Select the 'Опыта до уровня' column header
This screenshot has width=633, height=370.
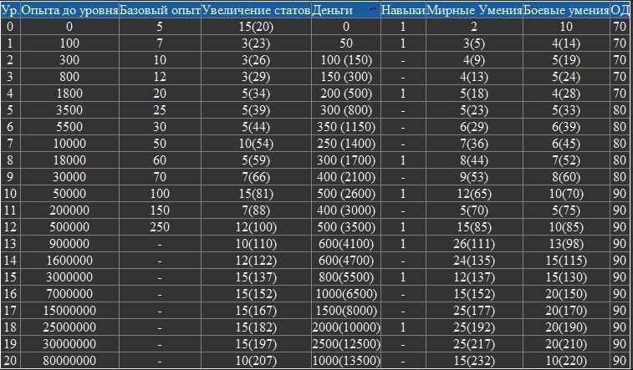69,11
